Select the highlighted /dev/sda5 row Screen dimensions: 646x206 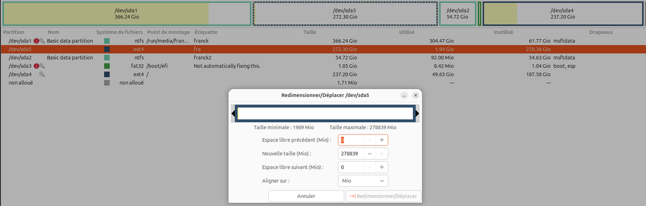[x=323, y=49]
